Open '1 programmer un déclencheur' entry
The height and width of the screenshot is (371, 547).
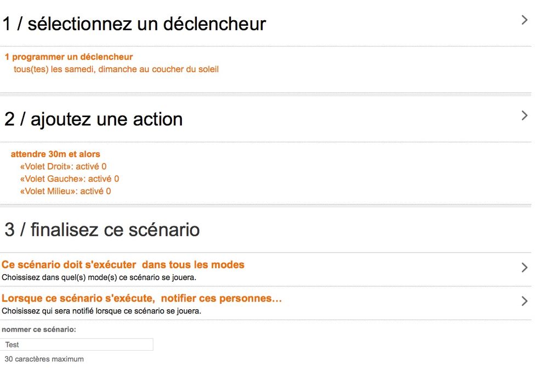[69, 57]
